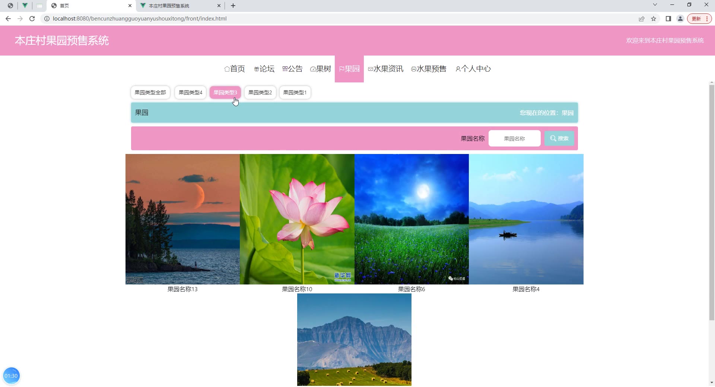Open the 果树 navigation item

click(321, 69)
